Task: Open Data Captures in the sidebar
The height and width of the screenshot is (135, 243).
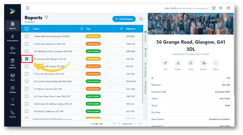Action: (x=13, y=64)
